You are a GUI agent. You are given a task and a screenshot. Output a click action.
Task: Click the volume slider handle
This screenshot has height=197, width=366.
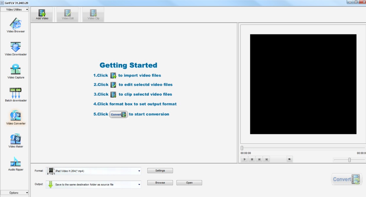350,160
